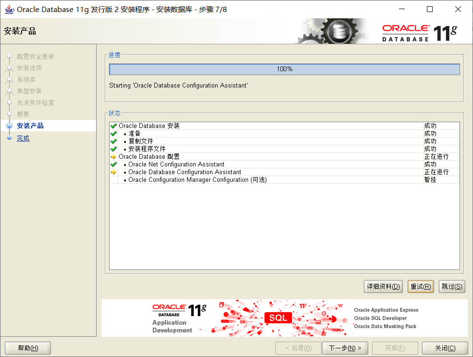The height and width of the screenshot is (357, 473).
Task: Click the < 后退(B) back button
Action: [299, 348]
